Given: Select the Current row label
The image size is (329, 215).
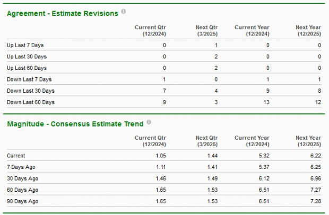Looking at the screenshot, I should click(x=16, y=156).
